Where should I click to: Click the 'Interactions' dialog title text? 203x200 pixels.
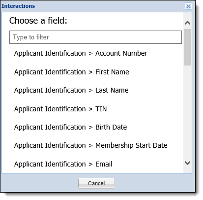18,6
